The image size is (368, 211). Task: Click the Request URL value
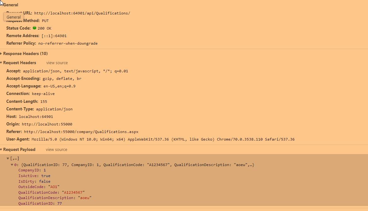[x=82, y=13]
